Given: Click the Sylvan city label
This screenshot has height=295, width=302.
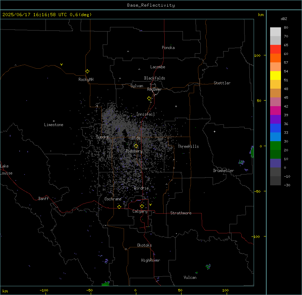Looking at the screenshot, I should 137,86.
